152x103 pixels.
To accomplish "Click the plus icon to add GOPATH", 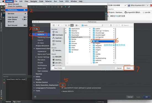I will pos(63,85).
